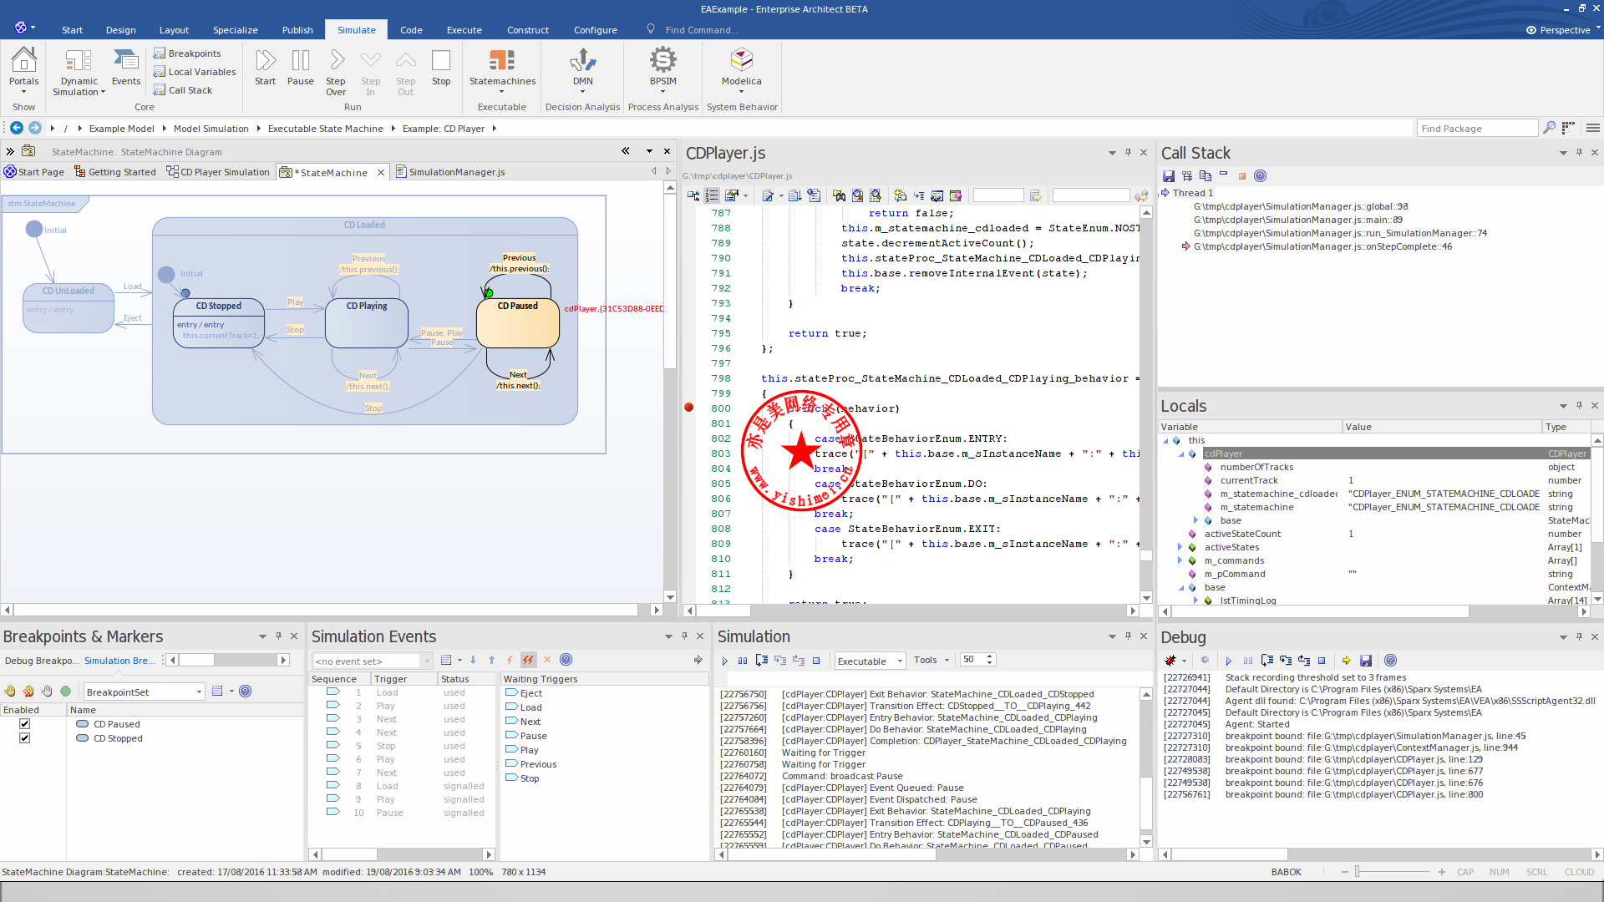Click the help icon in Call Stack toolbar
Screen dimensions: 1604x902
1261,175
